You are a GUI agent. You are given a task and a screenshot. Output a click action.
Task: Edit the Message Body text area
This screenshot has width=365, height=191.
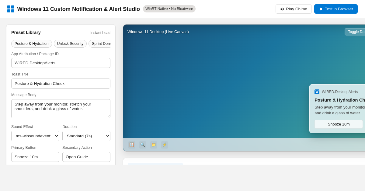[x=61, y=109]
